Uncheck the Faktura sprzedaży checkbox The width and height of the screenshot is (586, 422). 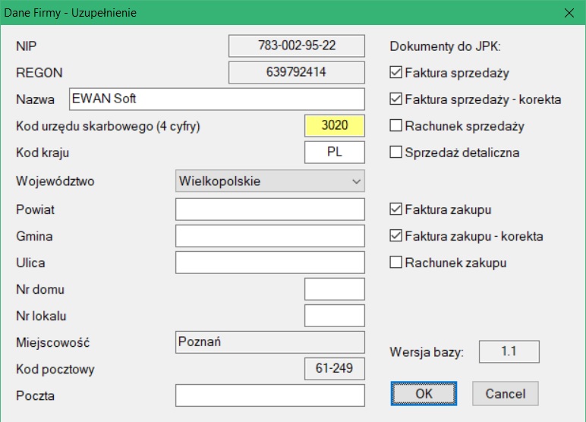[395, 73]
